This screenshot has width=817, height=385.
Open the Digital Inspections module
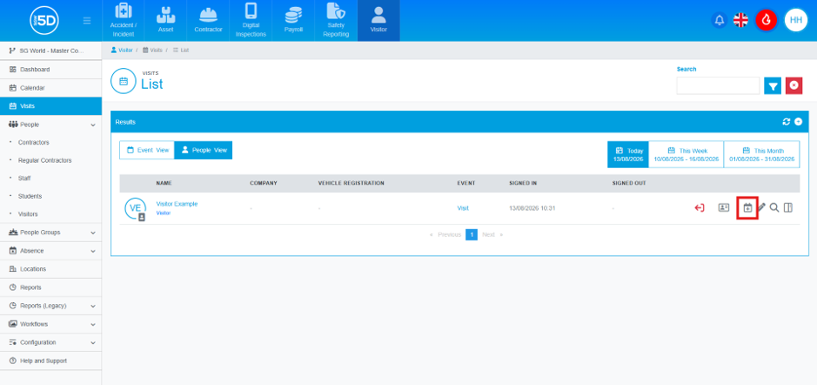tap(251, 20)
